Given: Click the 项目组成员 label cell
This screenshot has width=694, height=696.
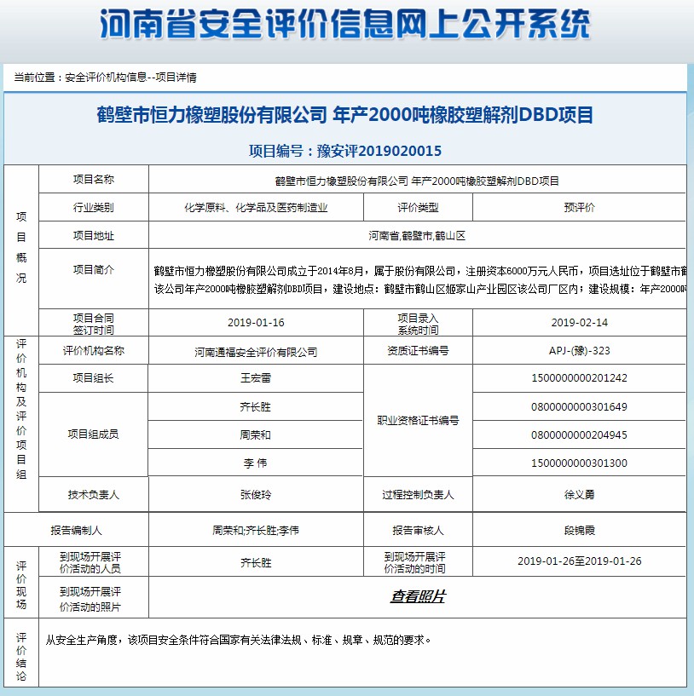Looking at the screenshot, I should [93, 434].
